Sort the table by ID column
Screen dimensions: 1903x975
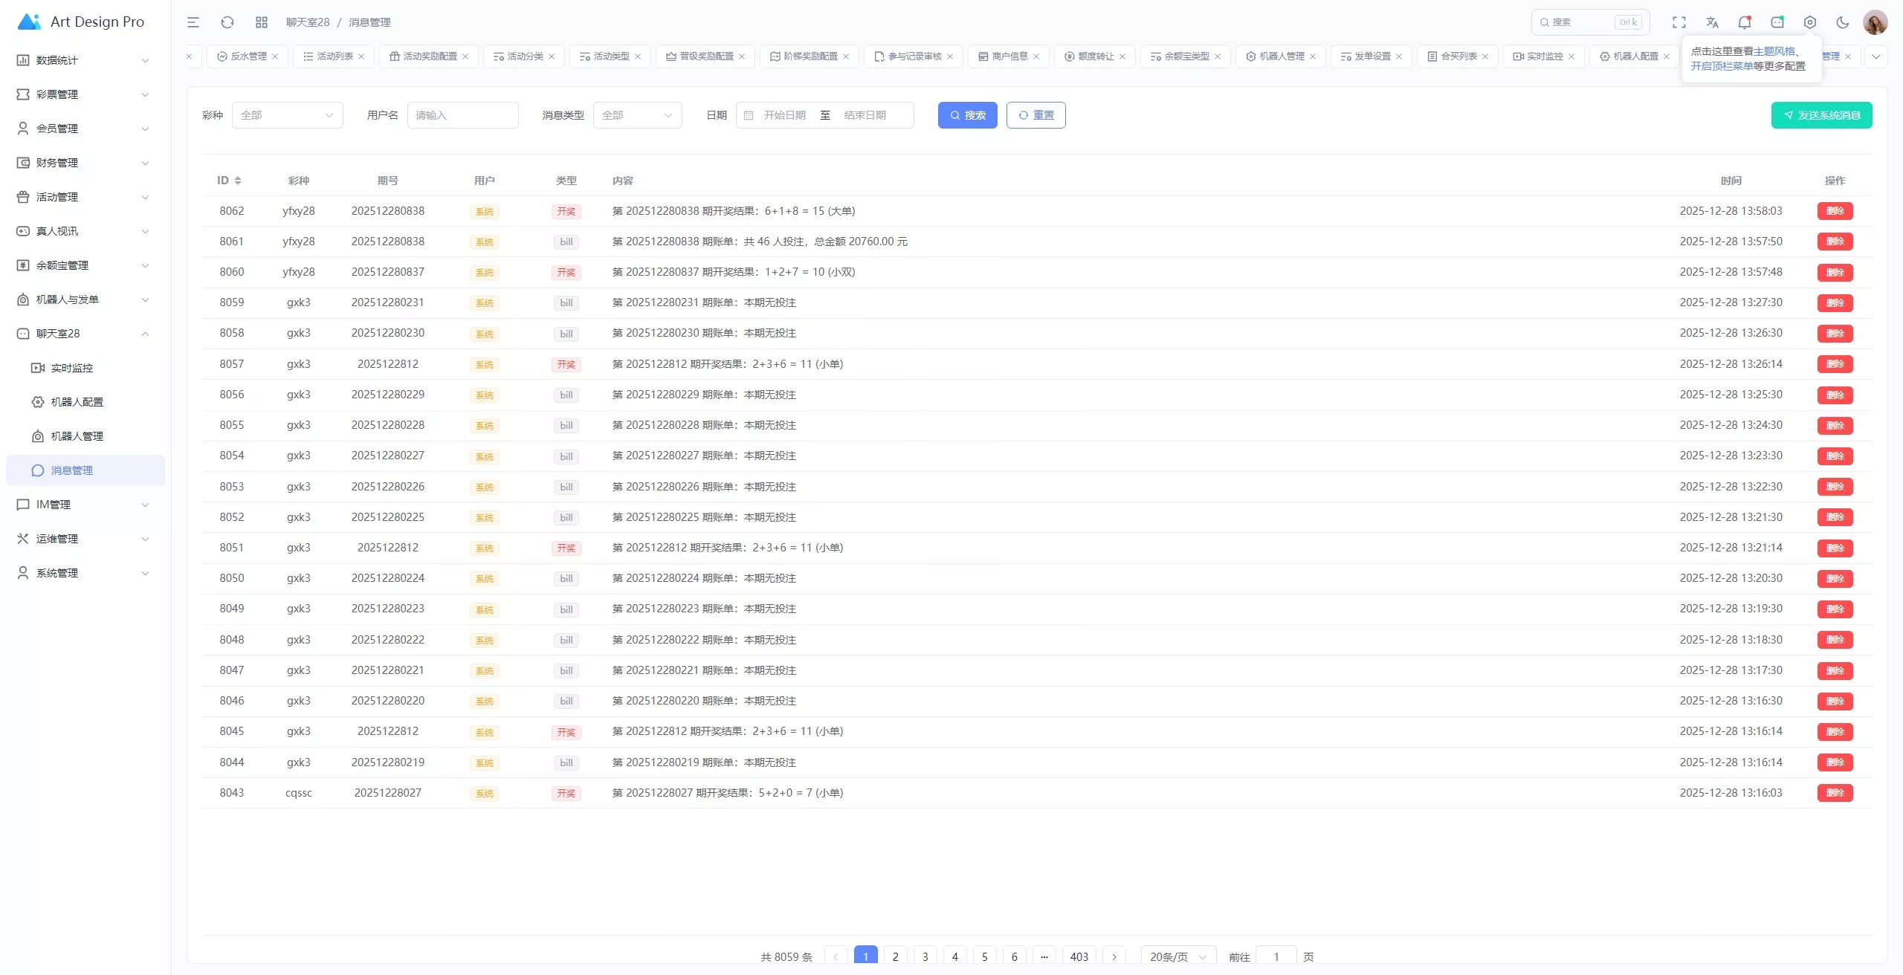point(237,181)
